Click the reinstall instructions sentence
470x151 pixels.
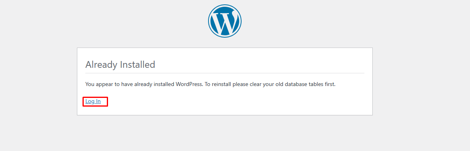[270, 84]
